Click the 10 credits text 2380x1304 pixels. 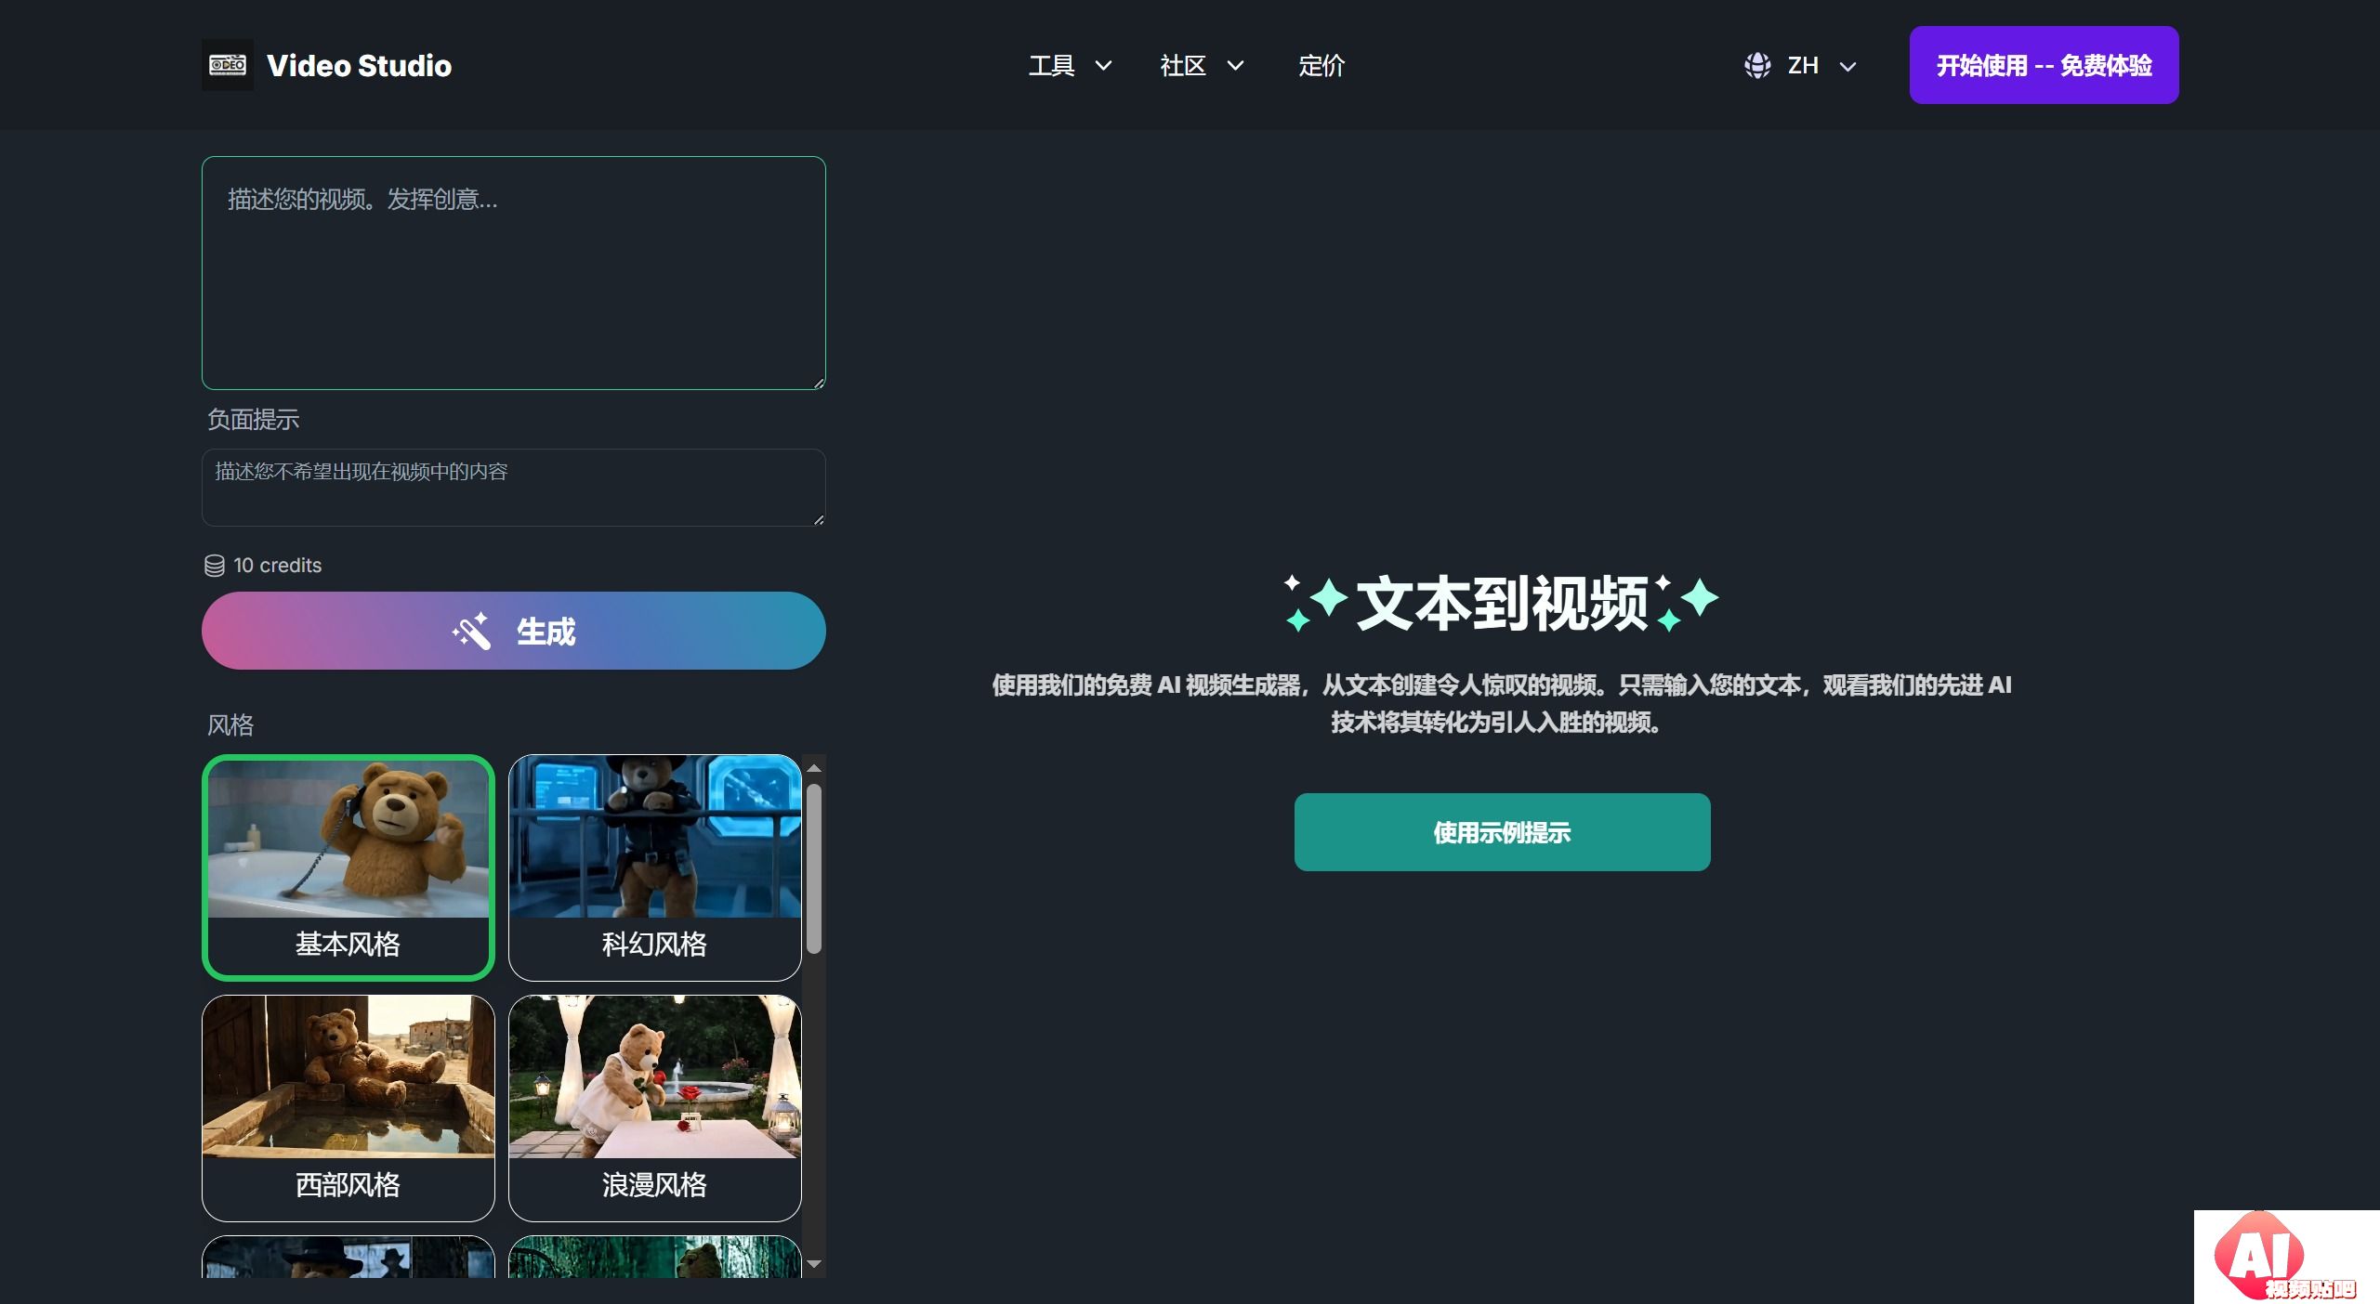coord(277,566)
